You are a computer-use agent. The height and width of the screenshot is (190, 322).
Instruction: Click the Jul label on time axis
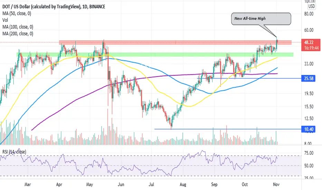[151, 184]
